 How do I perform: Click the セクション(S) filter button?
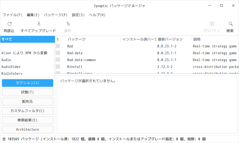point(28,83)
